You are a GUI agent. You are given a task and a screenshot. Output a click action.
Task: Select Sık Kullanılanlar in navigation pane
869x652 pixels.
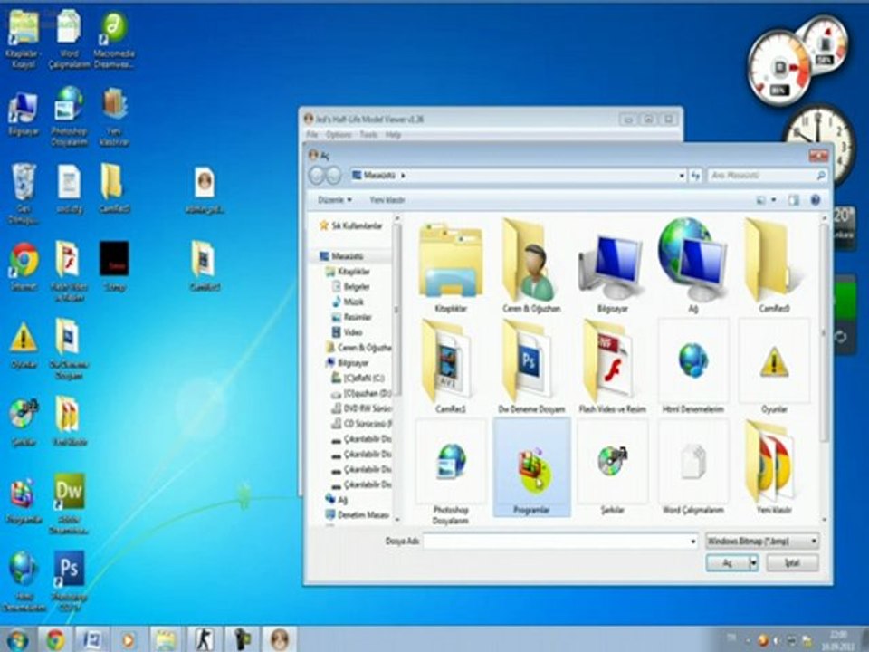point(351,225)
